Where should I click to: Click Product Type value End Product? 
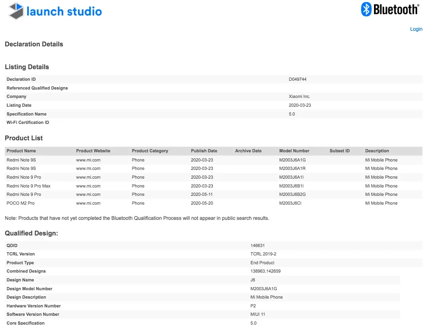click(x=262, y=263)
